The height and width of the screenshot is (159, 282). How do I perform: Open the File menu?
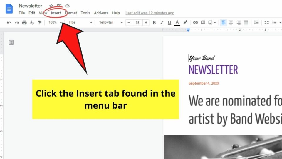point(21,13)
